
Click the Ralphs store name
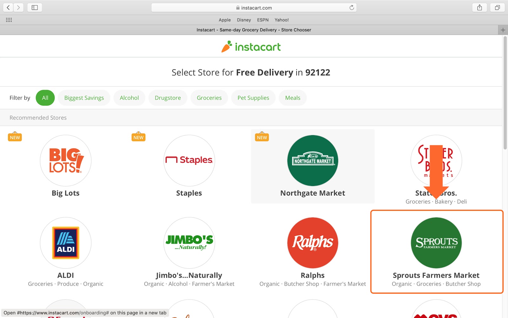313,275
